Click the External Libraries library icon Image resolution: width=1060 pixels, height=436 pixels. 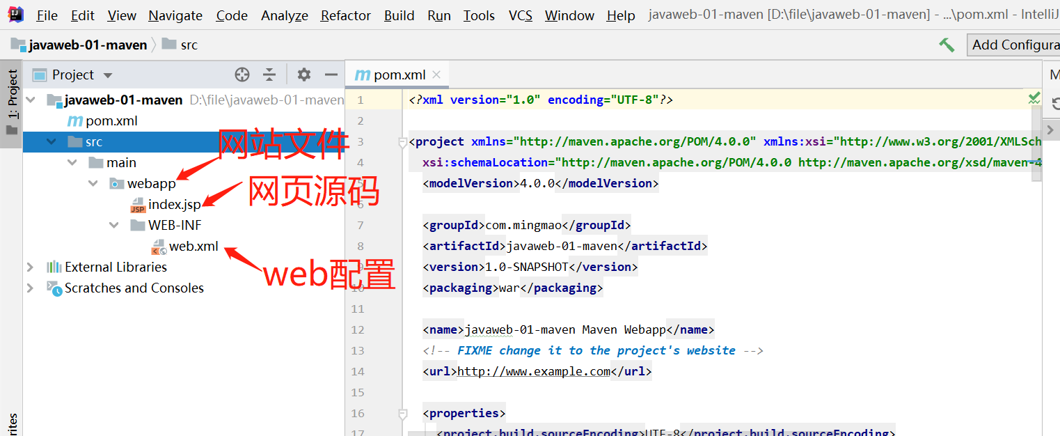point(54,267)
